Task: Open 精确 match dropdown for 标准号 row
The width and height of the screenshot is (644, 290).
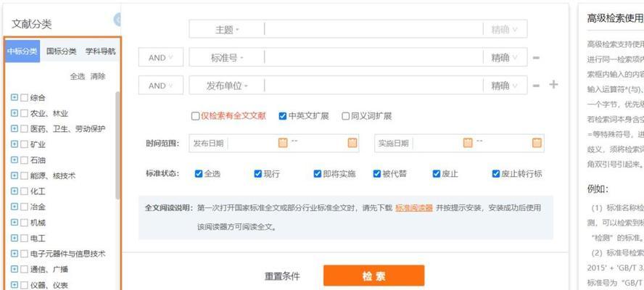Action: tap(505, 58)
